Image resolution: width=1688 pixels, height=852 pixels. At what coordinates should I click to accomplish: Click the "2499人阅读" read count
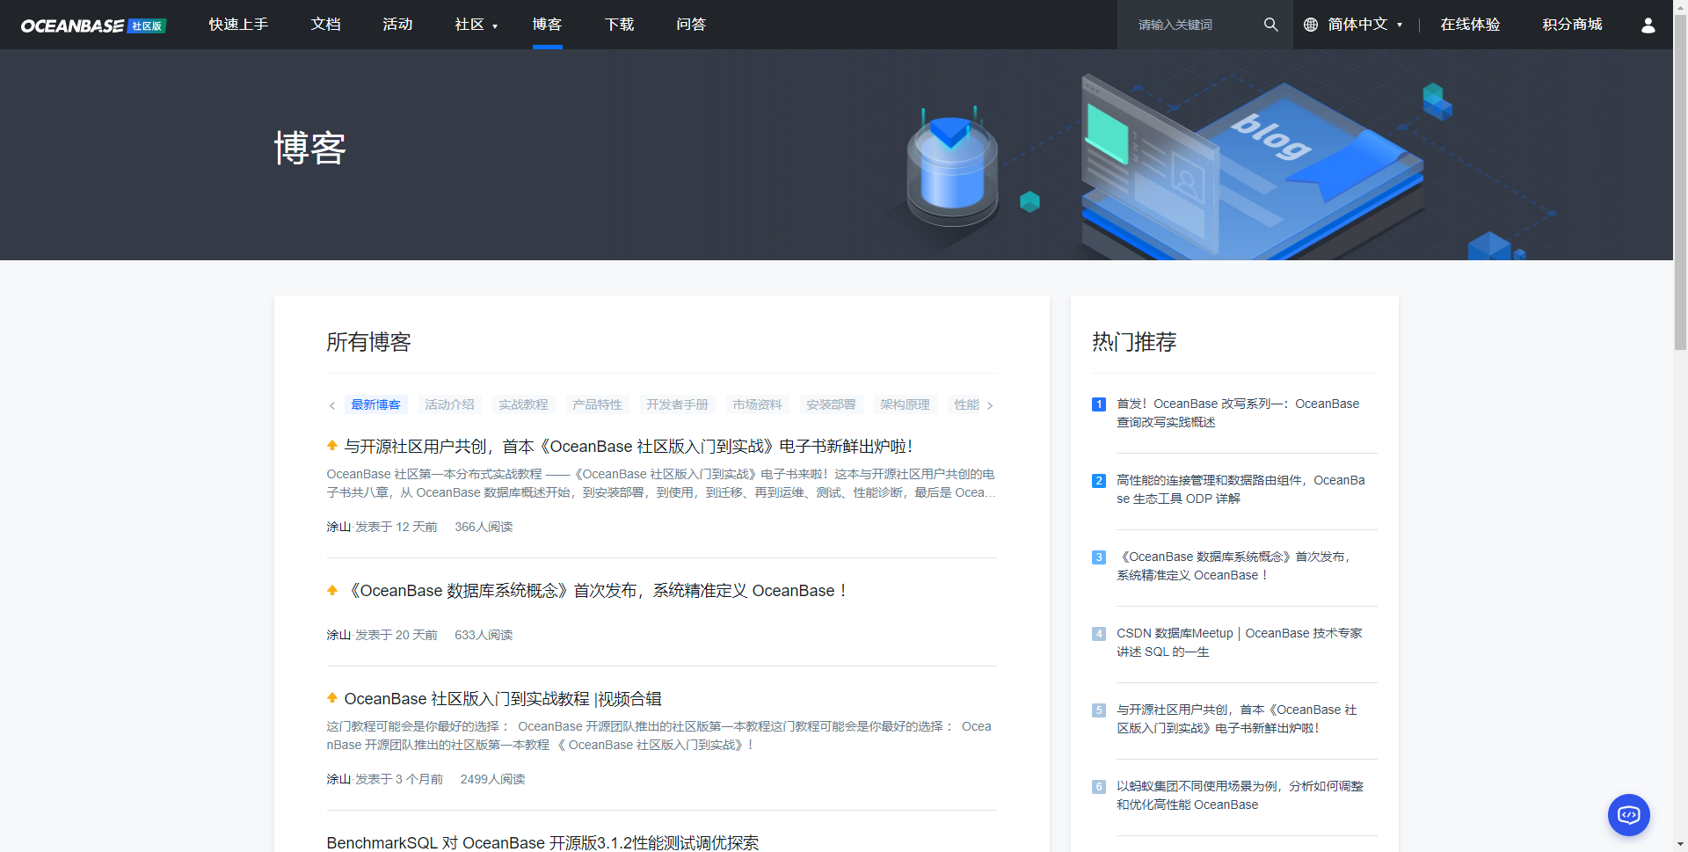[x=492, y=779]
